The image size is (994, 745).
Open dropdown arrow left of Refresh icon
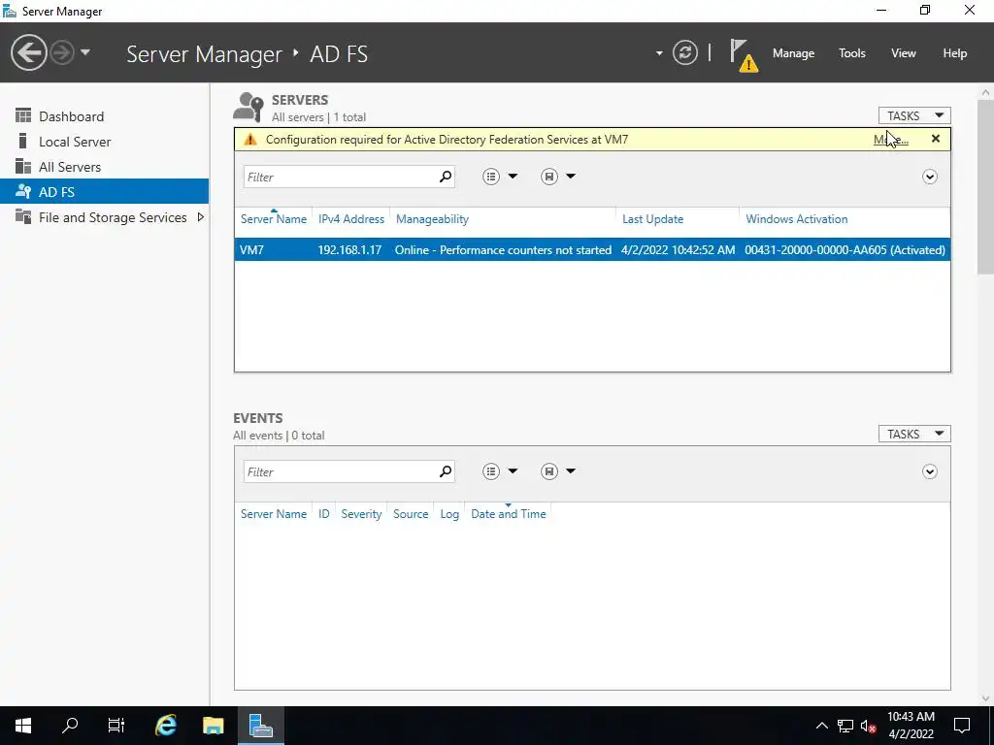[659, 53]
